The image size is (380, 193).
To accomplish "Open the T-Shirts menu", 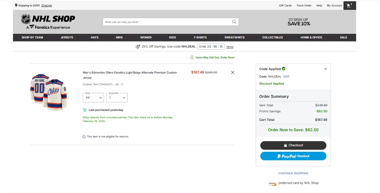I will coord(200,37).
